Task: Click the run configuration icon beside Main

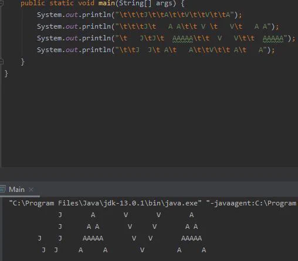Action: [x=2, y=189]
